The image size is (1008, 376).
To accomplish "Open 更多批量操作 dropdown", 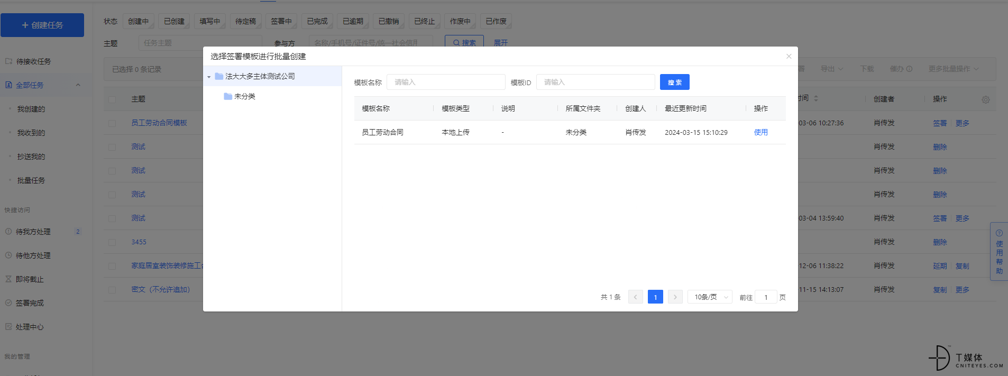I will click(954, 69).
